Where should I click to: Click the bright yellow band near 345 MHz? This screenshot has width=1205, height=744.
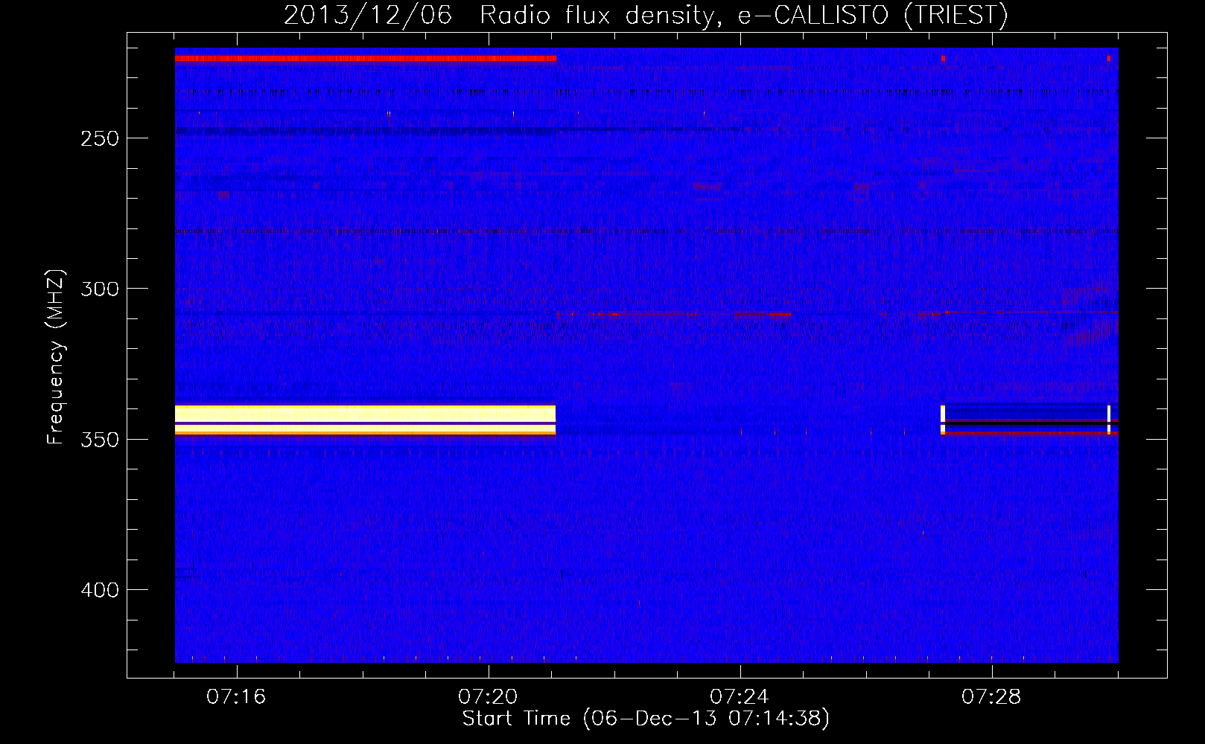(366, 420)
